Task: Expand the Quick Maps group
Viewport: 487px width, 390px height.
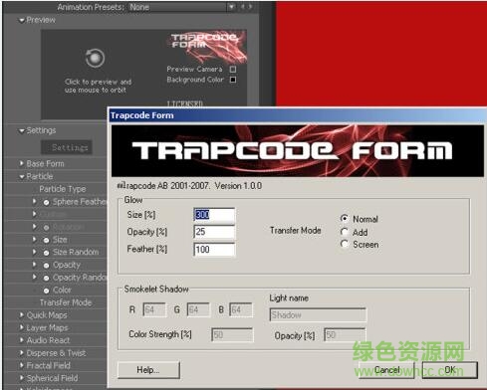Action: 22,314
